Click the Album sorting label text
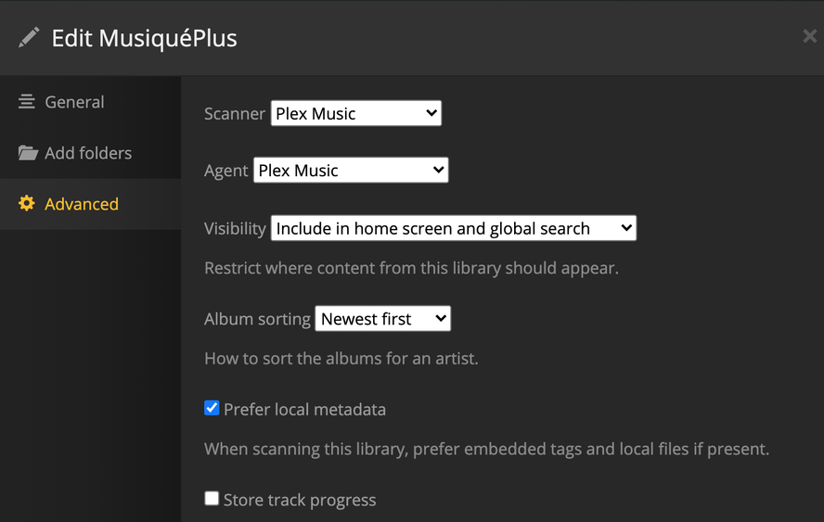The height and width of the screenshot is (522, 824). click(x=257, y=319)
